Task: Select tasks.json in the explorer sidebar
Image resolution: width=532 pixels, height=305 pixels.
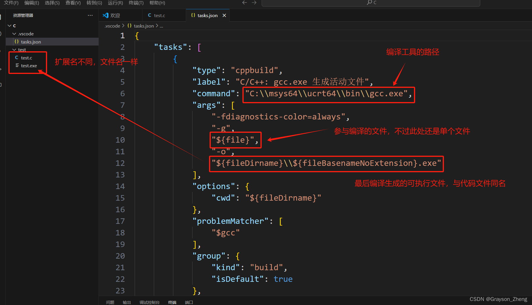Action: point(31,42)
